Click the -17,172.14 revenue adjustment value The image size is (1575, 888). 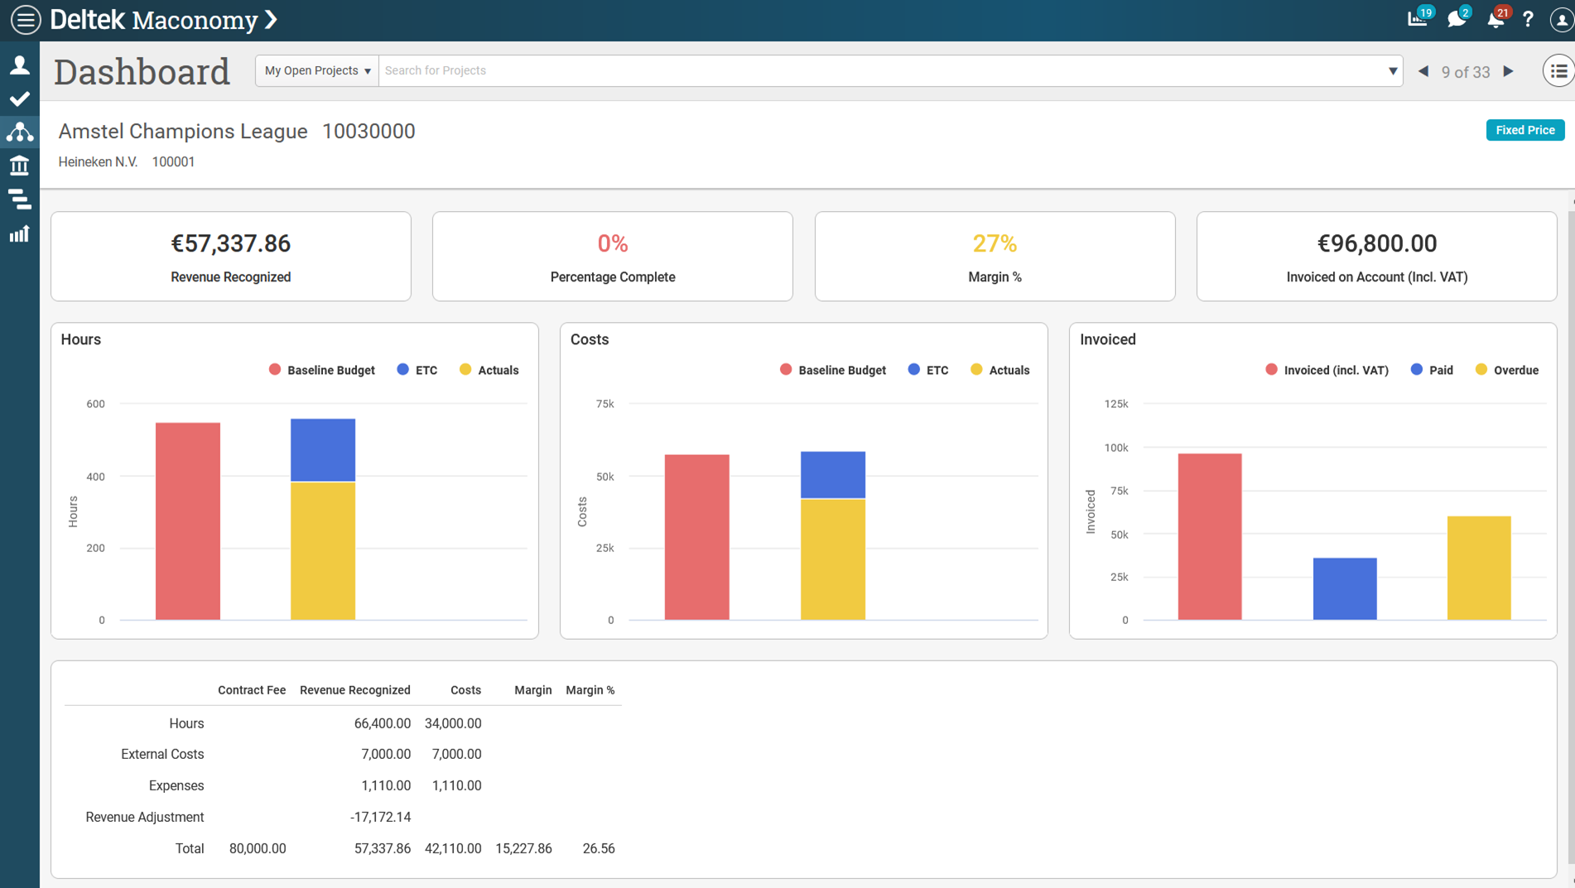pos(381,817)
